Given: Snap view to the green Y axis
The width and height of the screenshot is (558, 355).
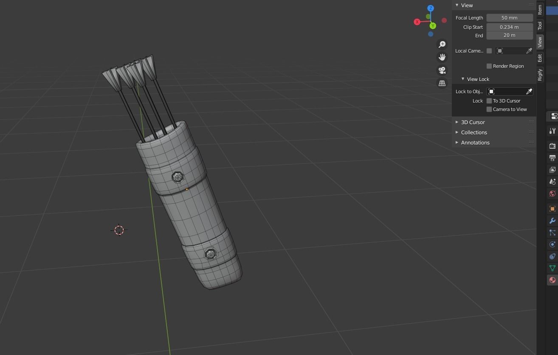Looking at the screenshot, I should pyautogui.click(x=433, y=26).
